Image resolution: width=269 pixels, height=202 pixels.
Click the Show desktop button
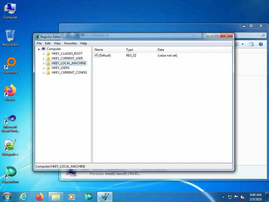(x=267, y=197)
